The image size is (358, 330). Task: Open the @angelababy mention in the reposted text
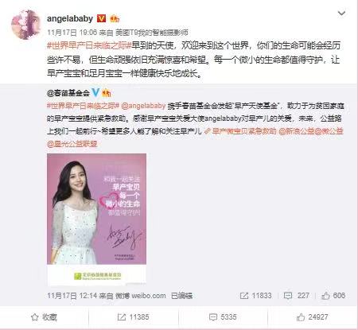(x=143, y=106)
